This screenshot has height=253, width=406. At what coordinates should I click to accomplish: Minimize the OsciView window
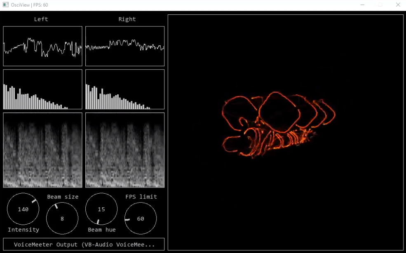point(362,5)
